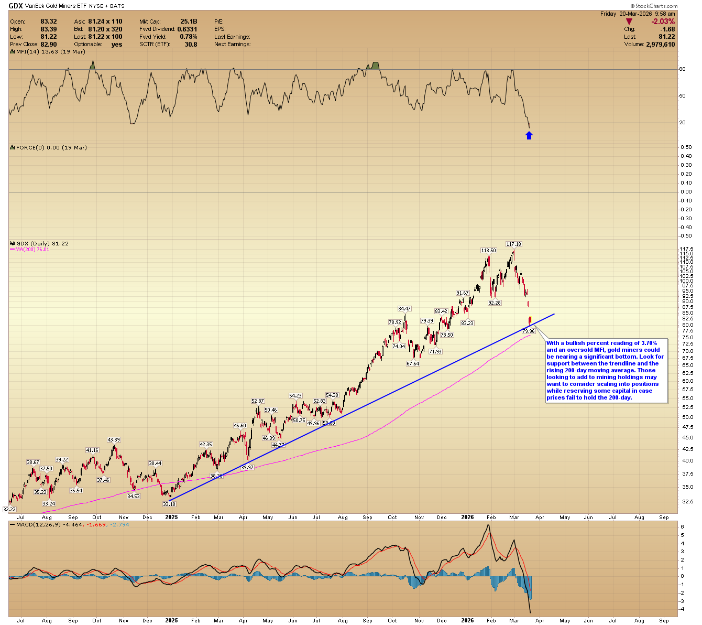Click the '33.18' December low label

tap(169, 504)
